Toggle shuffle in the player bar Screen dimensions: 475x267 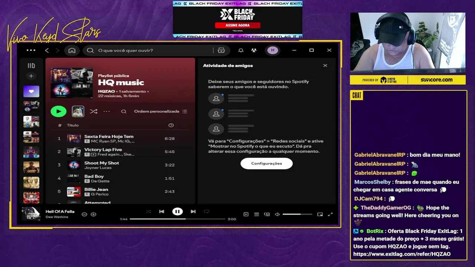pos(148,212)
